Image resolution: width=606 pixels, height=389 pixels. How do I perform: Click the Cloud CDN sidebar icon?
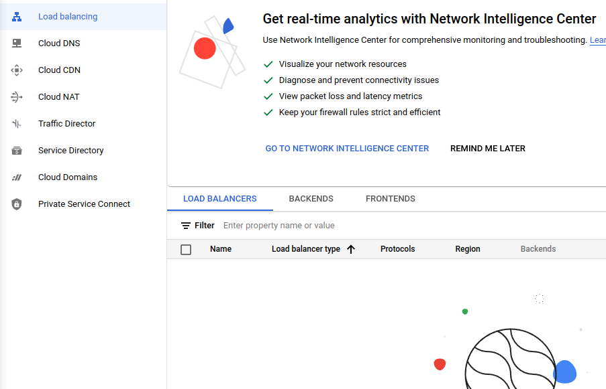(x=17, y=70)
